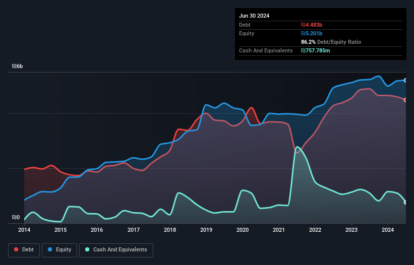
Task: Click the 2017 x-axis label
Action: click(x=134, y=230)
